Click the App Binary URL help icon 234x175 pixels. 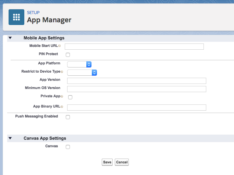pos(62,107)
